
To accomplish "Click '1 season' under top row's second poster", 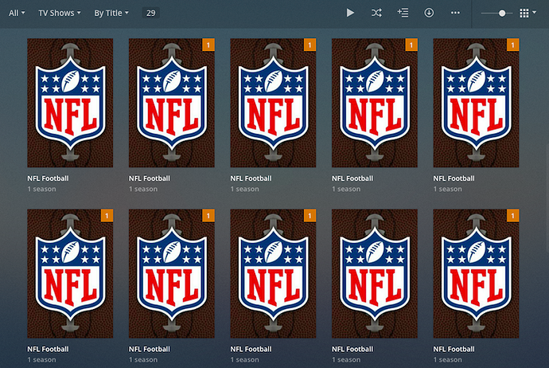I will [143, 189].
